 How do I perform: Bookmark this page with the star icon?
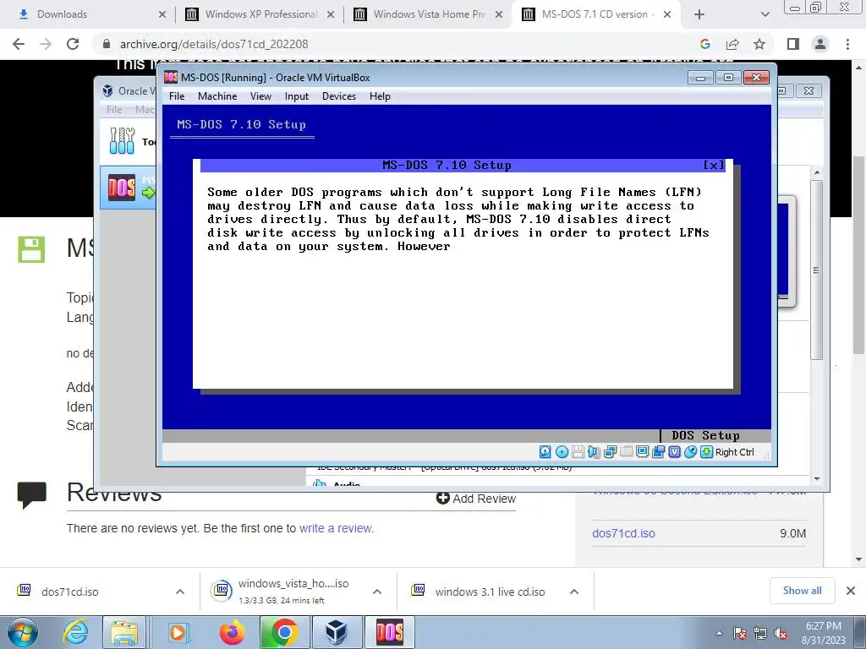coord(759,44)
